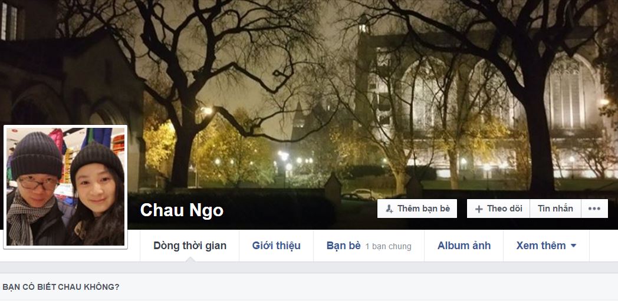Open the profile picture of the couple

pyautogui.click(x=65, y=187)
